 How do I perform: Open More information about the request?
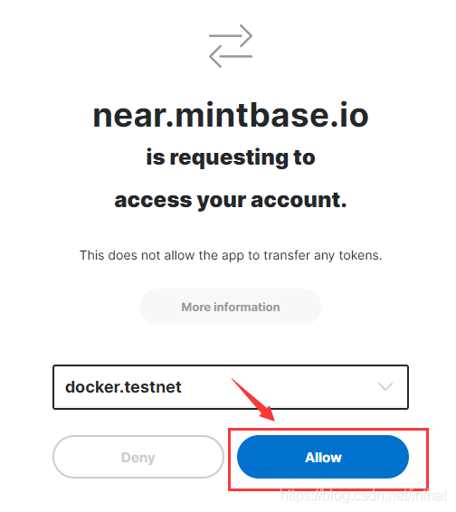click(x=231, y=307)
